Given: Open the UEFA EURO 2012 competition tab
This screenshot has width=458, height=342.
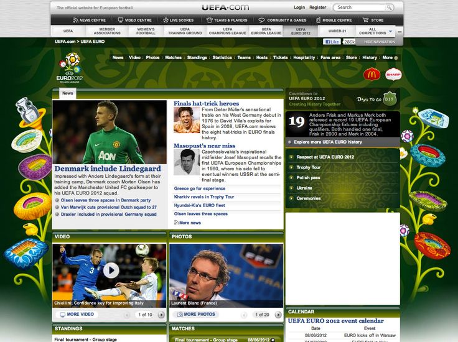Looking at the screenshot, I should click(301, 31).
